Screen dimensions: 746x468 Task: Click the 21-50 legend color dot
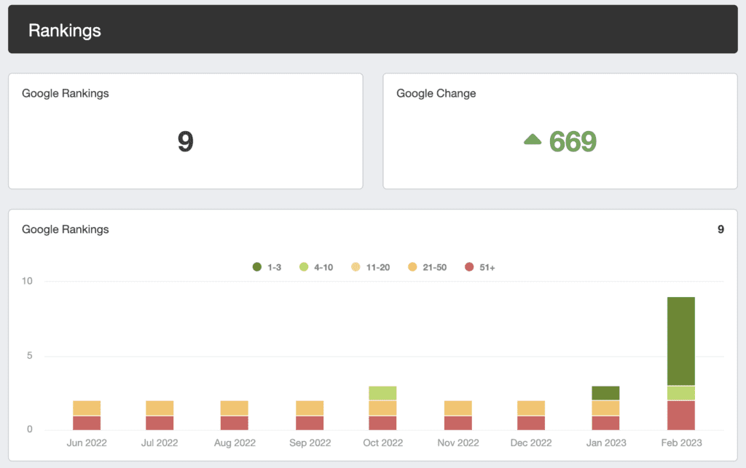412,267
